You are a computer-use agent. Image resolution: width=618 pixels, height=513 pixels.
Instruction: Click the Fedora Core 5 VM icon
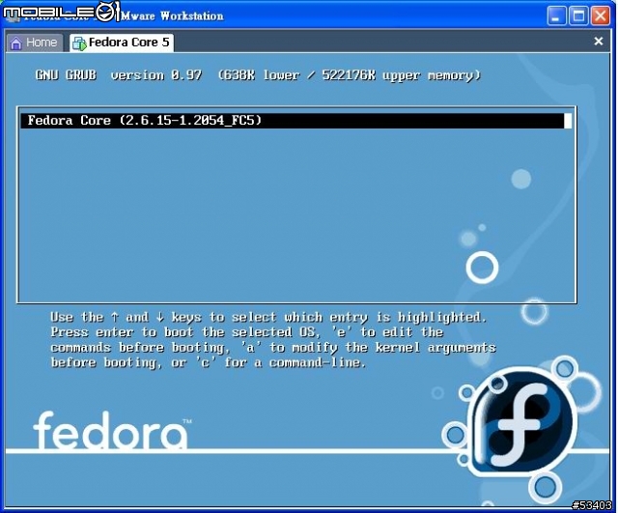pos(79,43)
